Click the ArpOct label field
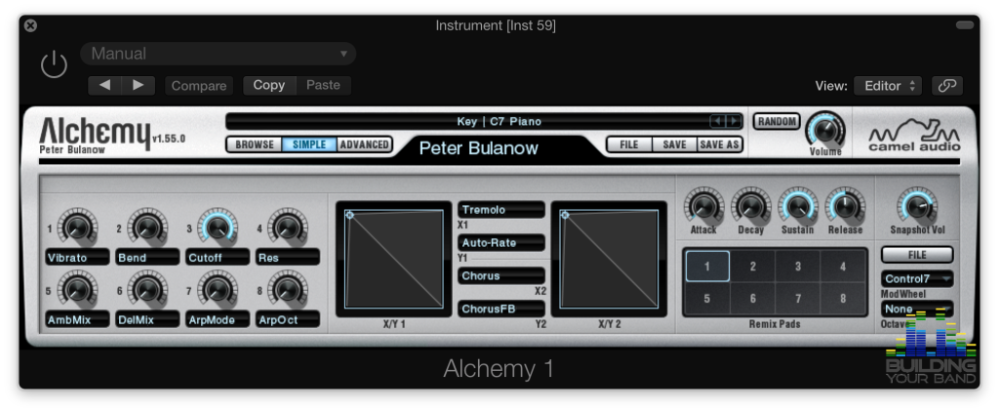 click(288, 320)
